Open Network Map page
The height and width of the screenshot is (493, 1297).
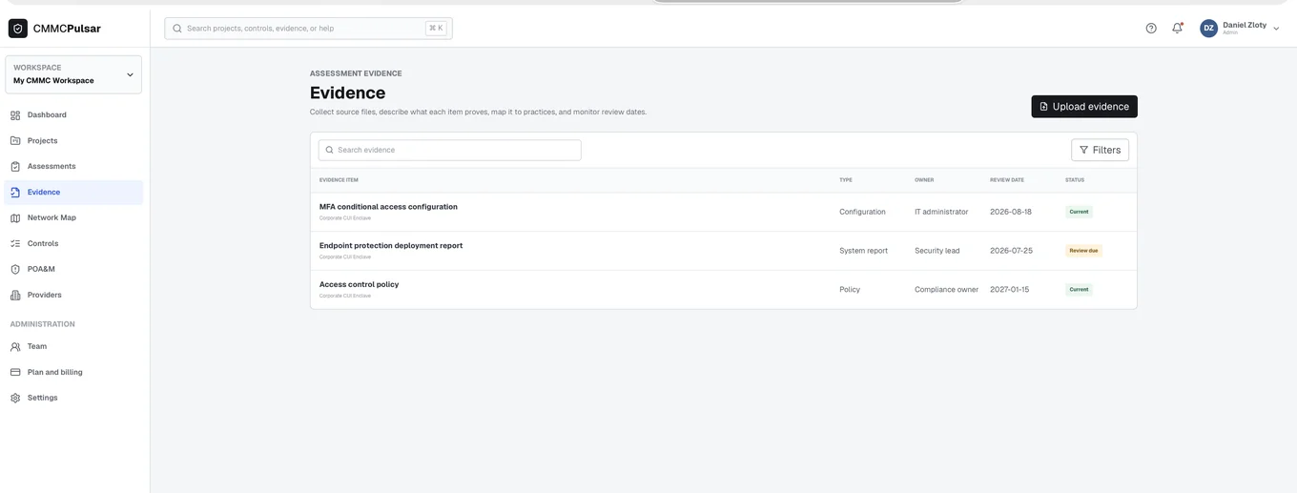[73, 218]
